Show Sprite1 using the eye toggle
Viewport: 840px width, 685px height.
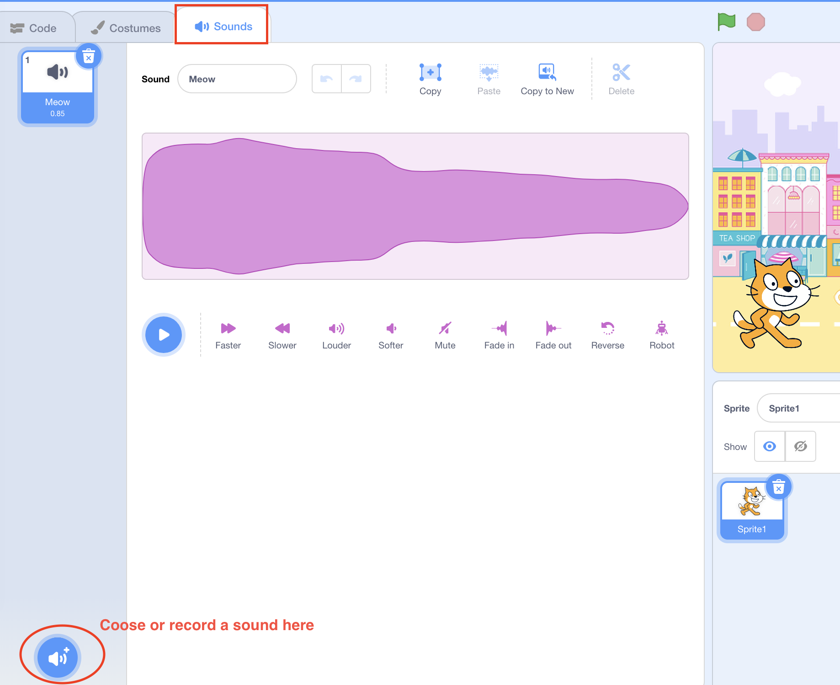pos(769,446)
